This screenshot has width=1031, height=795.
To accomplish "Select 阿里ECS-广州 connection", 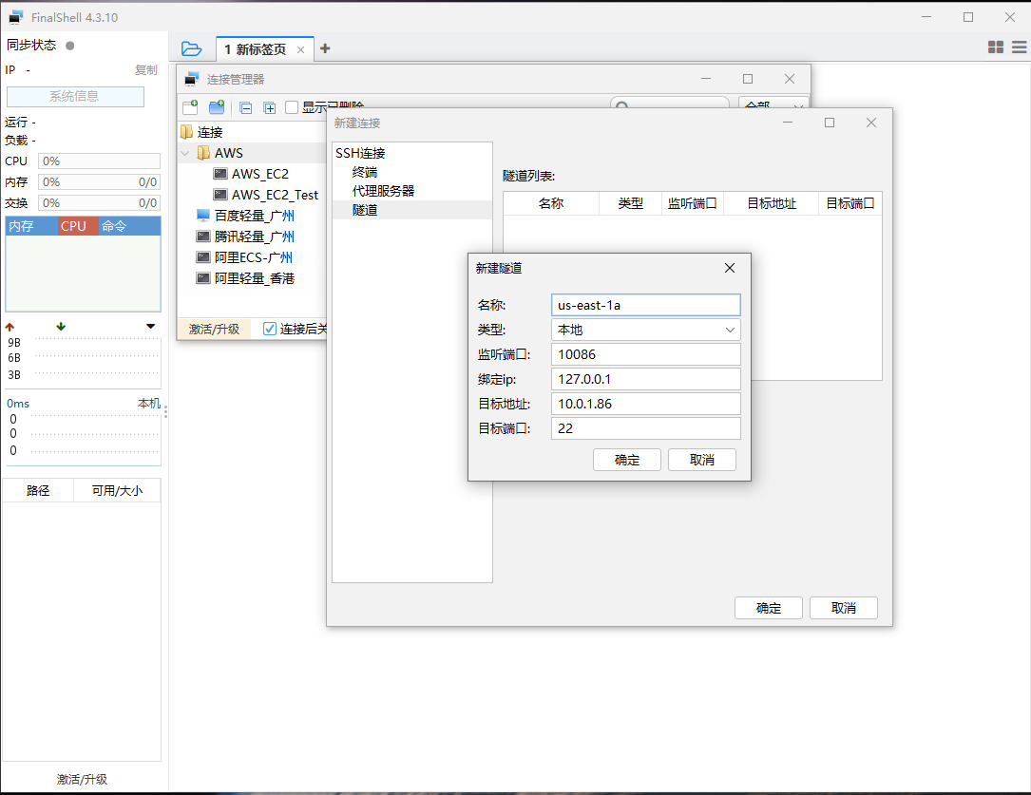I will (x=253, y=257).
